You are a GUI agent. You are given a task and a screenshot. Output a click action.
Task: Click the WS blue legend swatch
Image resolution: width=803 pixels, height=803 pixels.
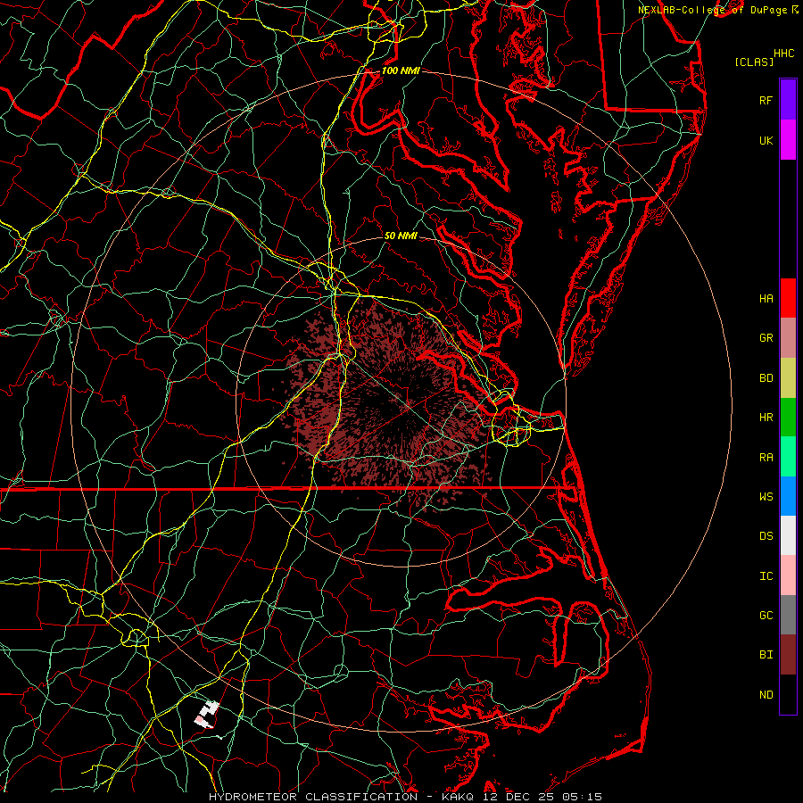tap(788, 496)
